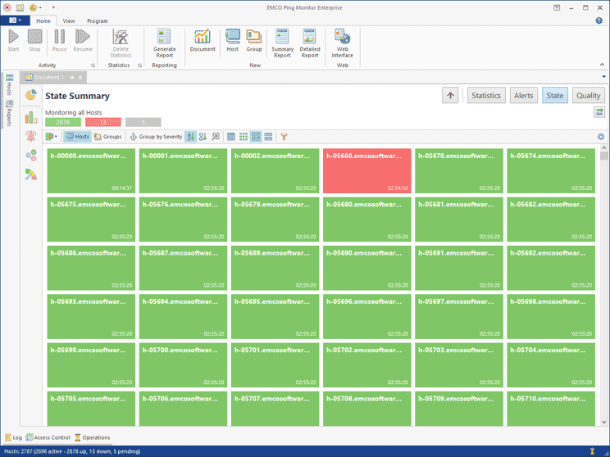Switch to the View ribbon tab
The image size is (610, 457).
point(69,20)
